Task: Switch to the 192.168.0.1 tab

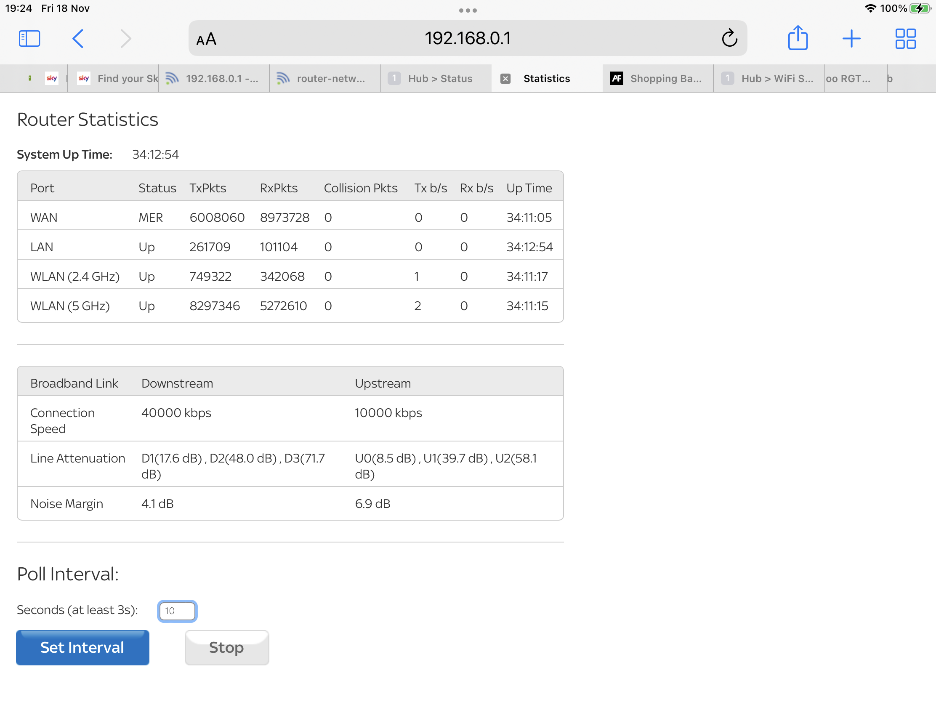Action: (x=214, y=78)
